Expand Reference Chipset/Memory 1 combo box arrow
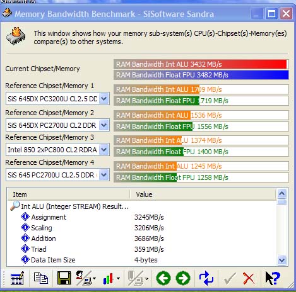This screenshot has width=296, height=292. (104, 98)
